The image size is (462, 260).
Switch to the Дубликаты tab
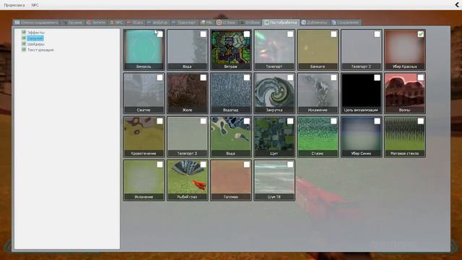(315, 22)
